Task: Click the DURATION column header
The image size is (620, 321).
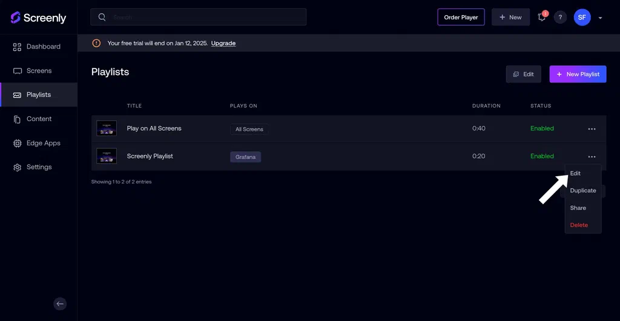Action: 486,106
